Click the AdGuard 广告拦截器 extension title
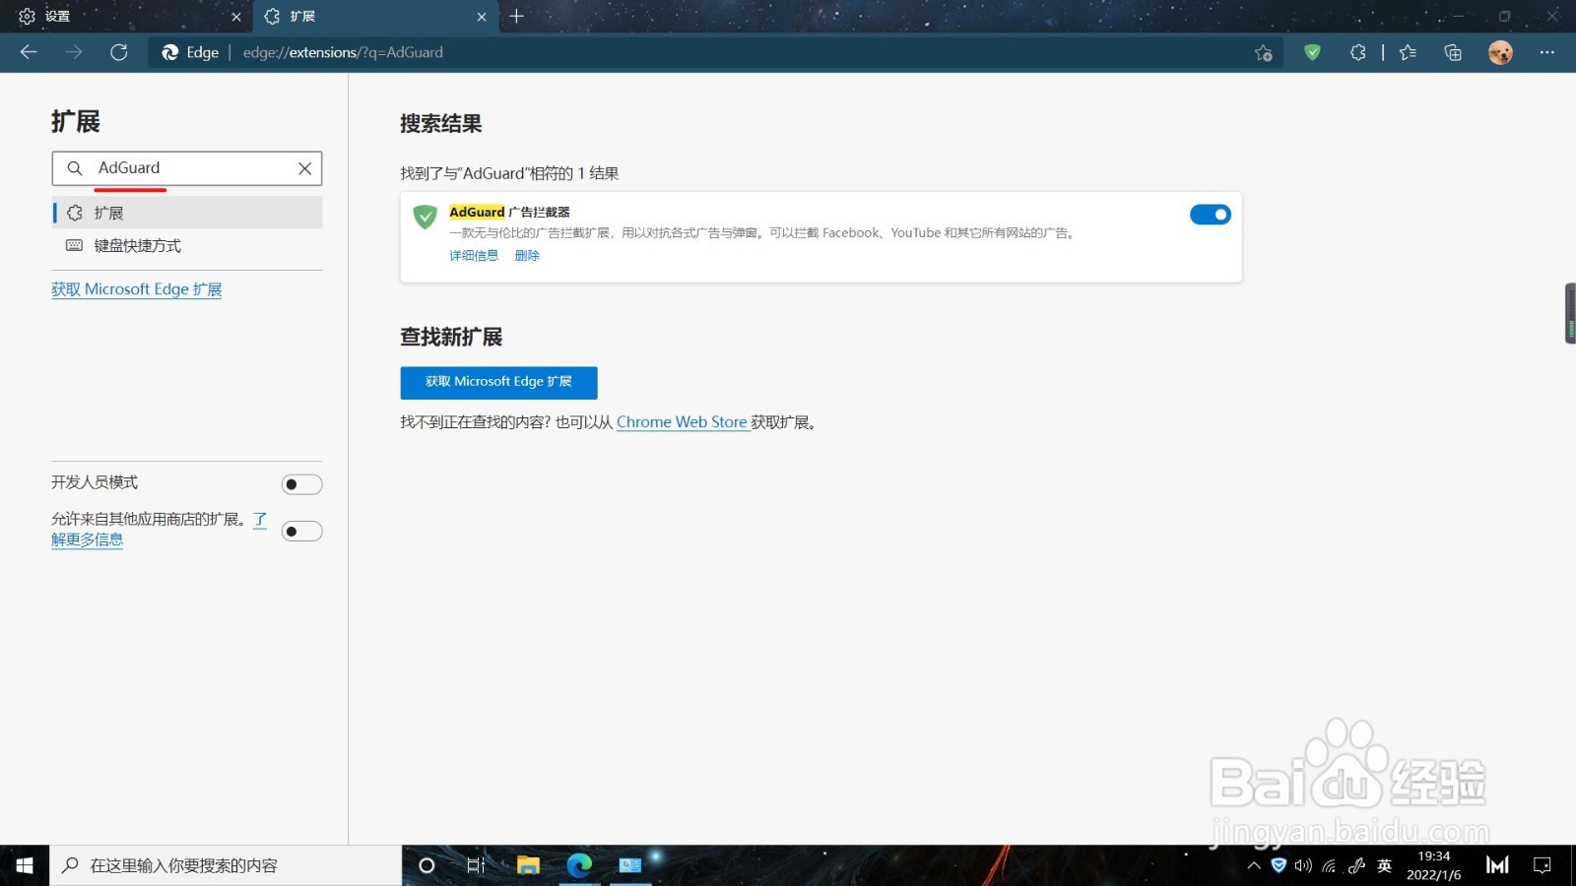The height and width of the screenshot is (886, 1576). click(x=509, y=212)
